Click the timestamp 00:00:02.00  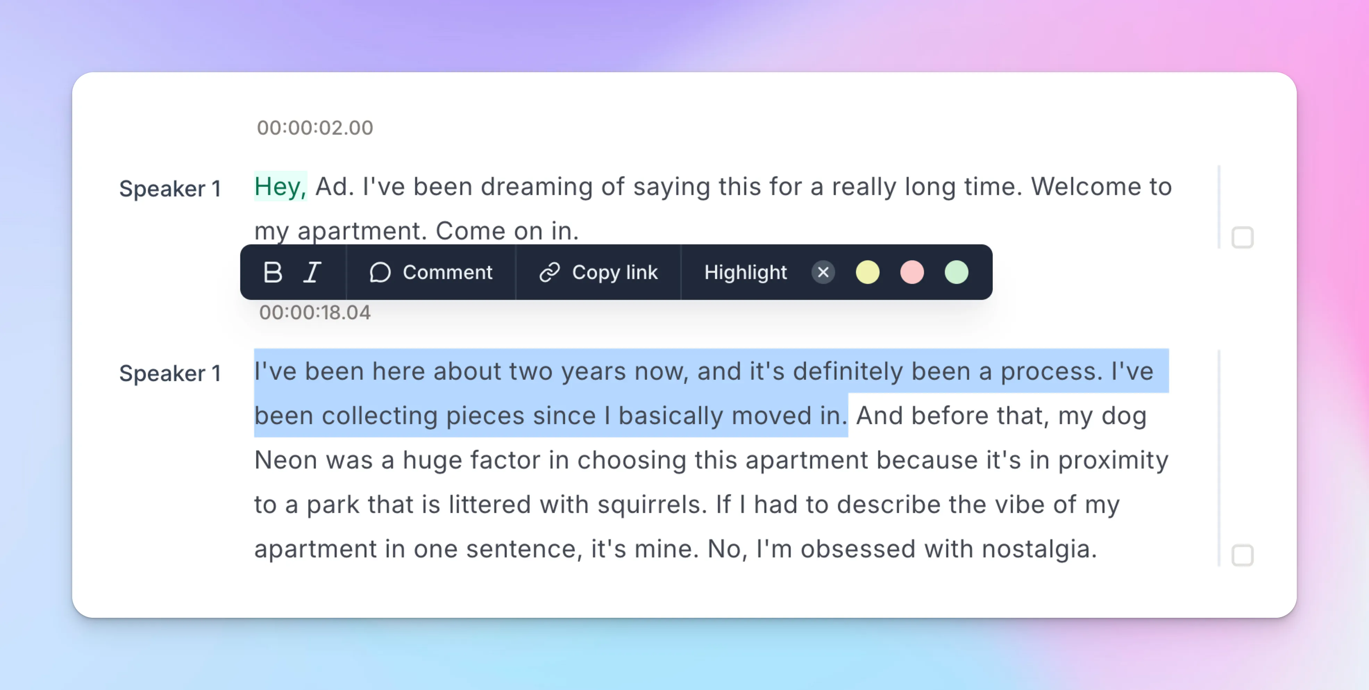(x=314, y=127)
